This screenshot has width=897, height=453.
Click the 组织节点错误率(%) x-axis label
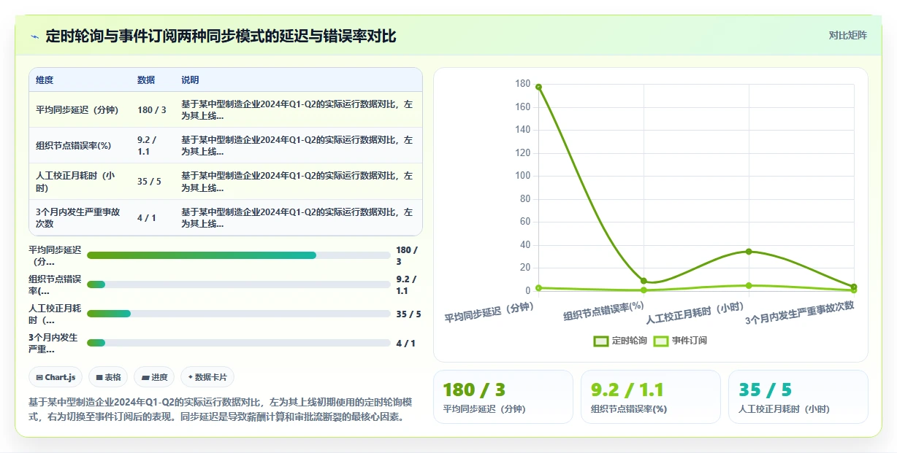pos(604,311)
